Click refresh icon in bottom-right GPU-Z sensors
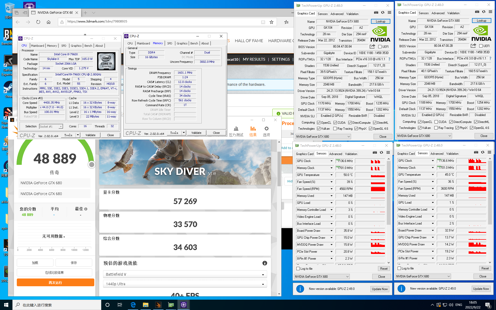496x310 pixels. (483, 152)
